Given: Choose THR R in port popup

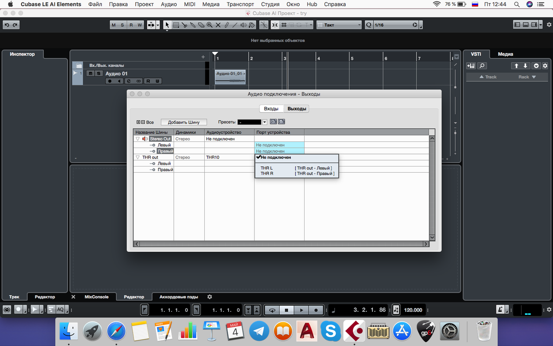Looking at the screenshot, I should [296, 173].
